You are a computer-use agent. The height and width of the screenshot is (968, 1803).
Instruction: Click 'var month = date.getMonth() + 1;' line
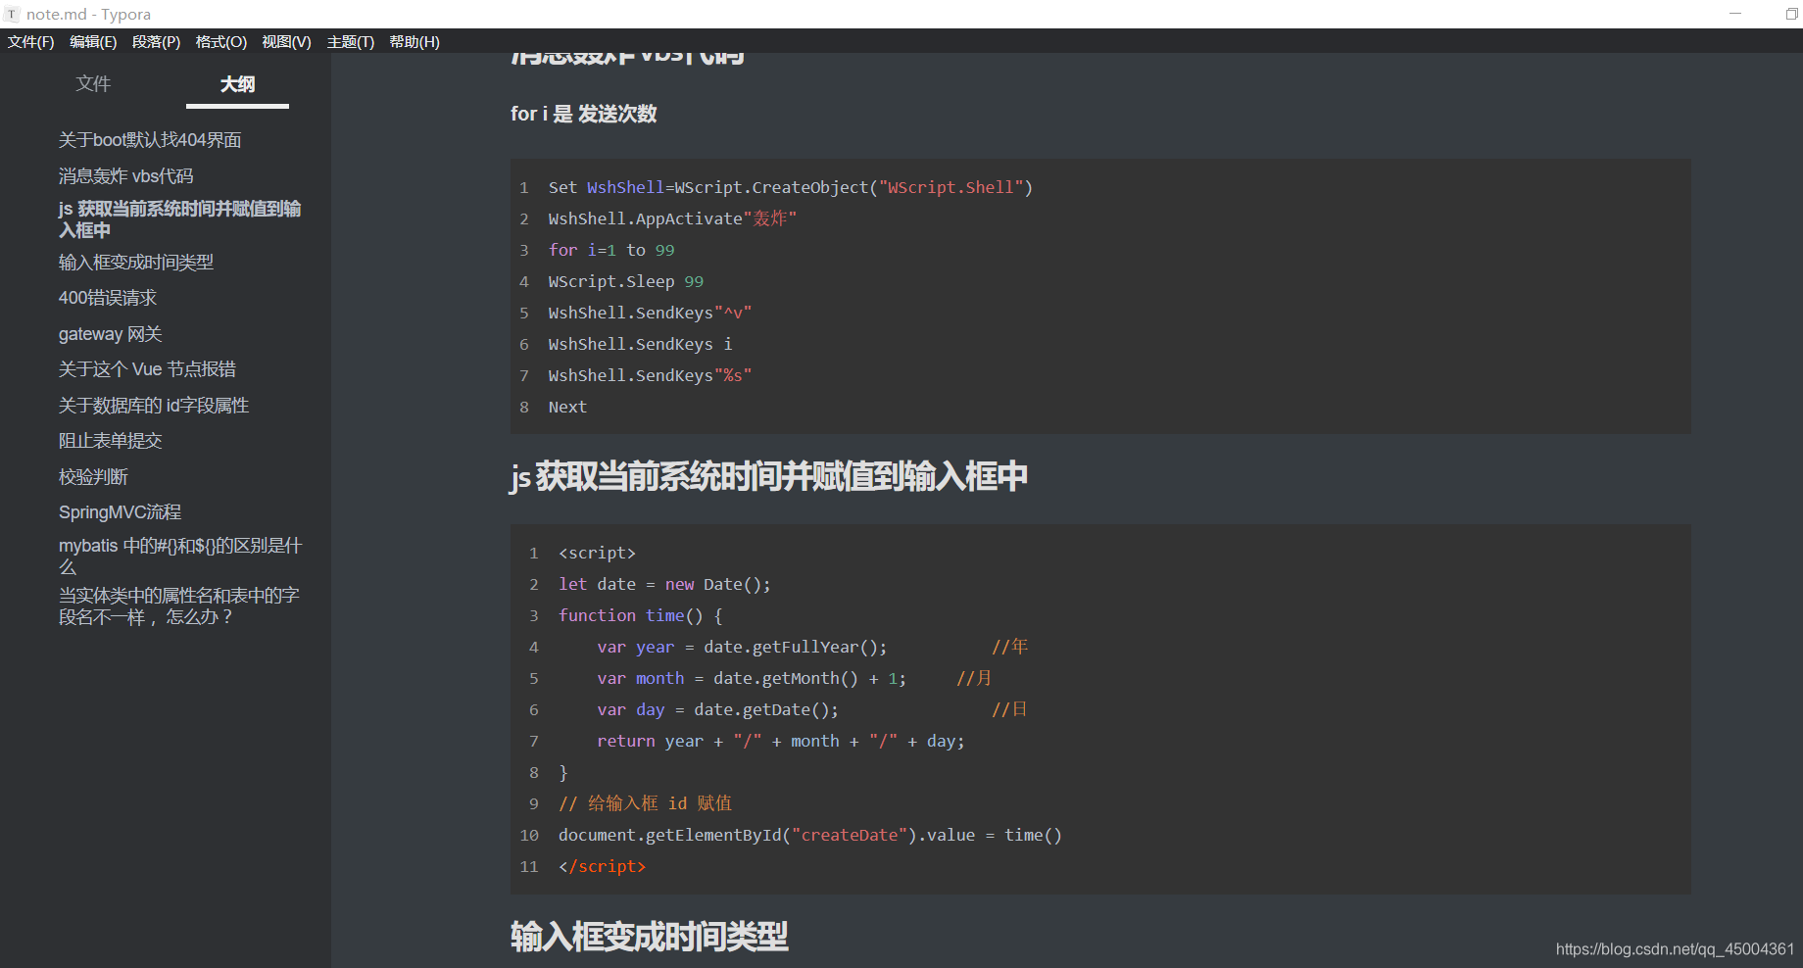coord(752,678)
